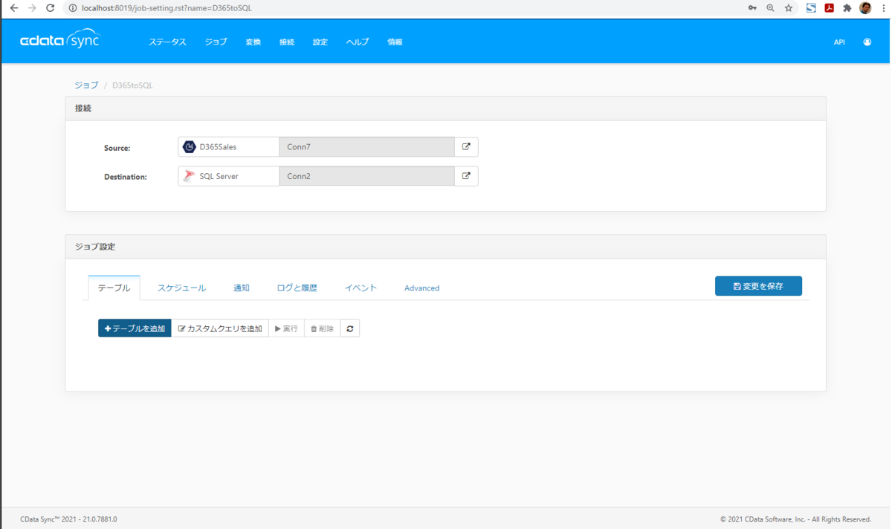Click the CData Sync version text in the footer
The height and width of the screenshot is (529, 892).
[x=68, y=519]
